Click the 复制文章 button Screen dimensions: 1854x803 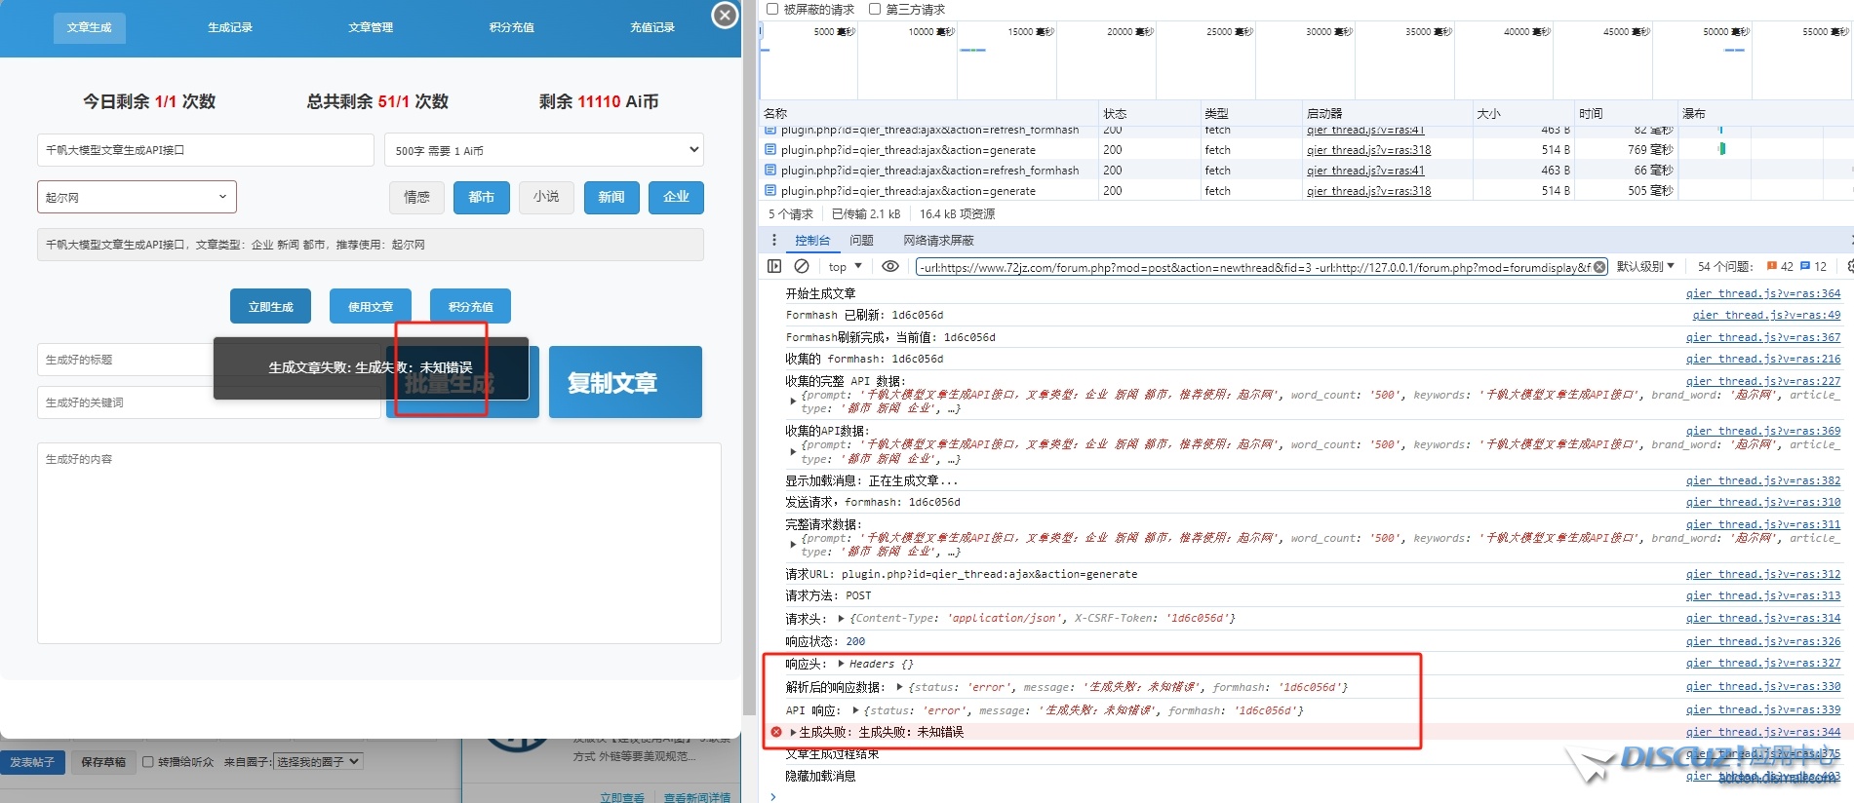click(x=624, y=382)
